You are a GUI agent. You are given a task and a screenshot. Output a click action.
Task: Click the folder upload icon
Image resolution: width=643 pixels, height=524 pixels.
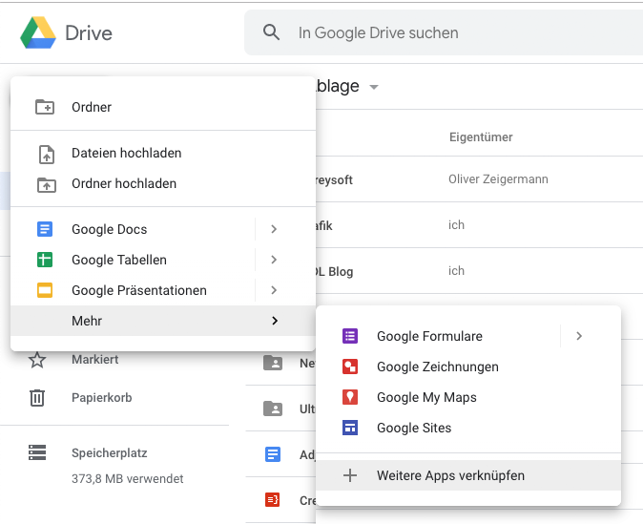coord(47,184)
